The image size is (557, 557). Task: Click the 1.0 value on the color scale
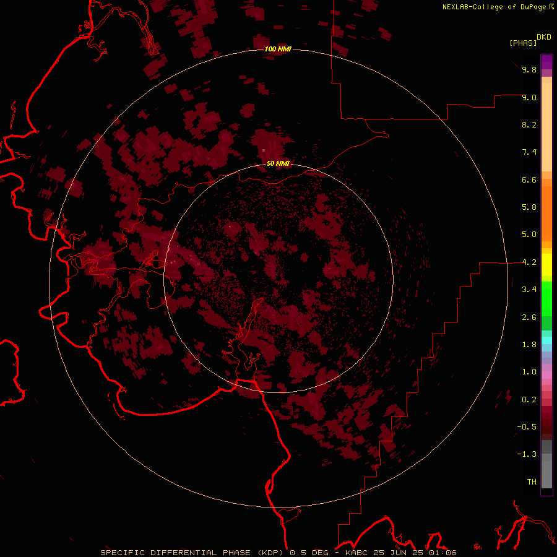coord(529,372)
